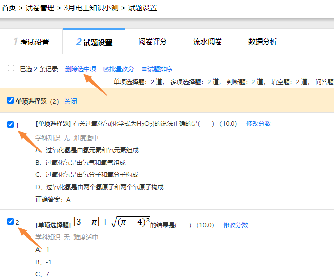
Task: Open 试卷管理 from the breadcrumb
Action: [41, 8]
